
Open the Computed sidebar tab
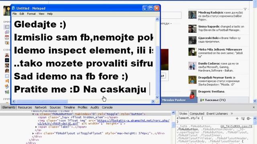click(197, 114)
